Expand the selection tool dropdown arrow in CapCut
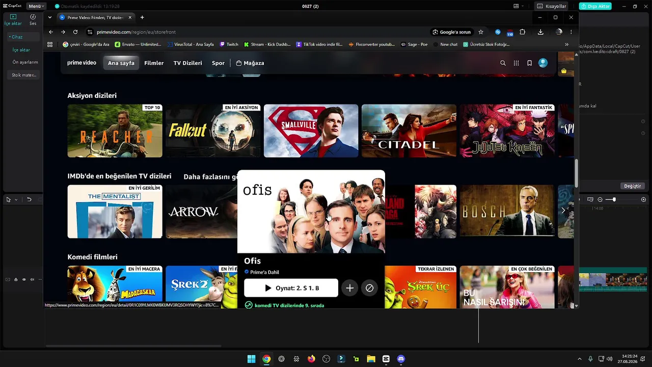 (16, 200)
